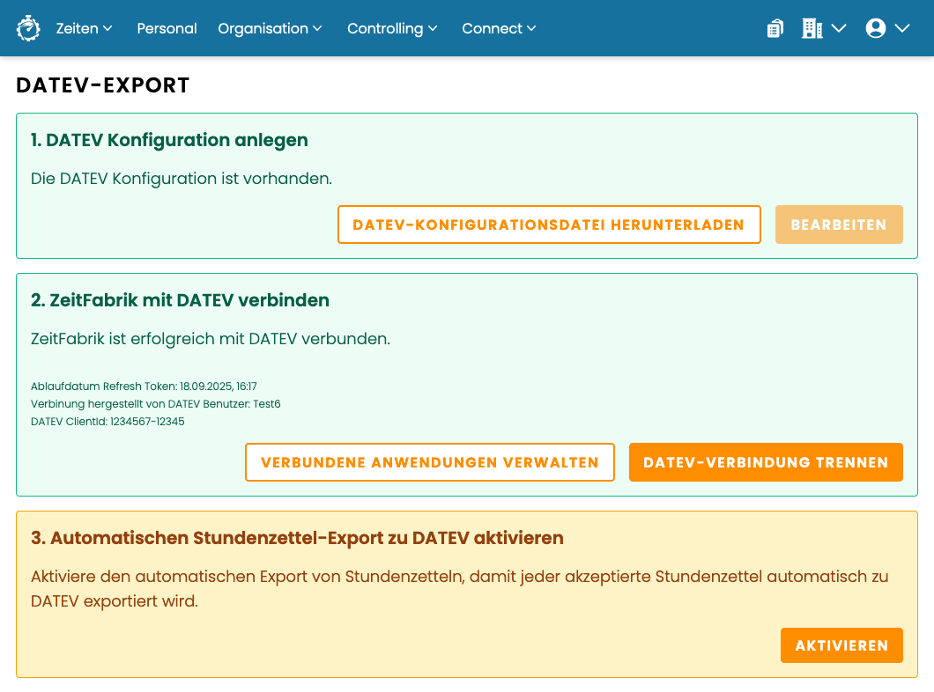Click the ZeitFabrik stopwatch logo
Image resolution: width=934 pixels, height=692 pixels.
(28, 28)
